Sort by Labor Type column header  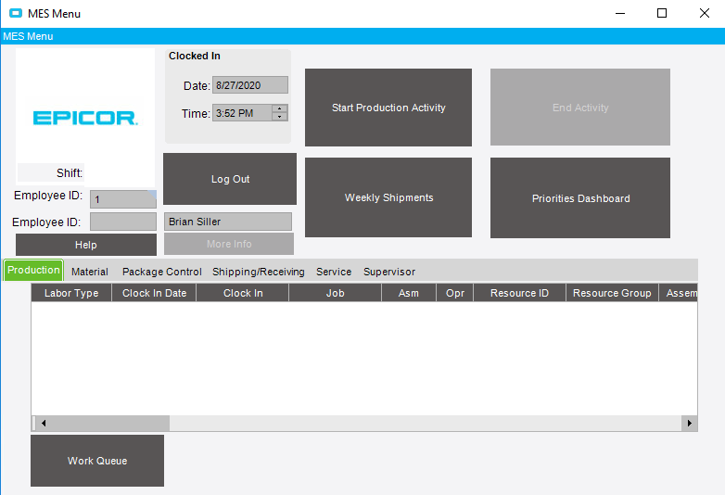(71, 293)
